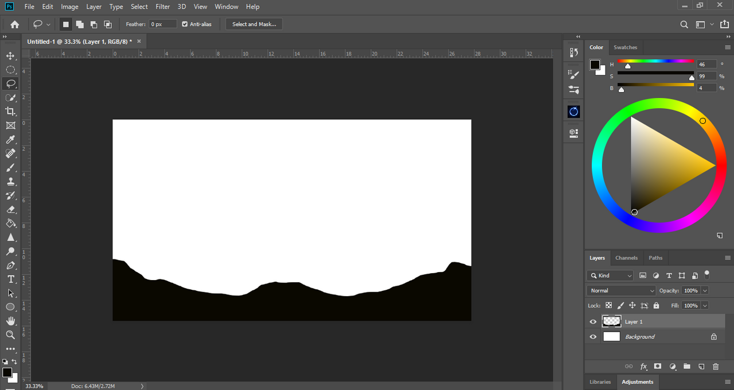Click the foreground color swatch in toolbar
The width and height of the screenshot is (734, 390).
(7, 373)
